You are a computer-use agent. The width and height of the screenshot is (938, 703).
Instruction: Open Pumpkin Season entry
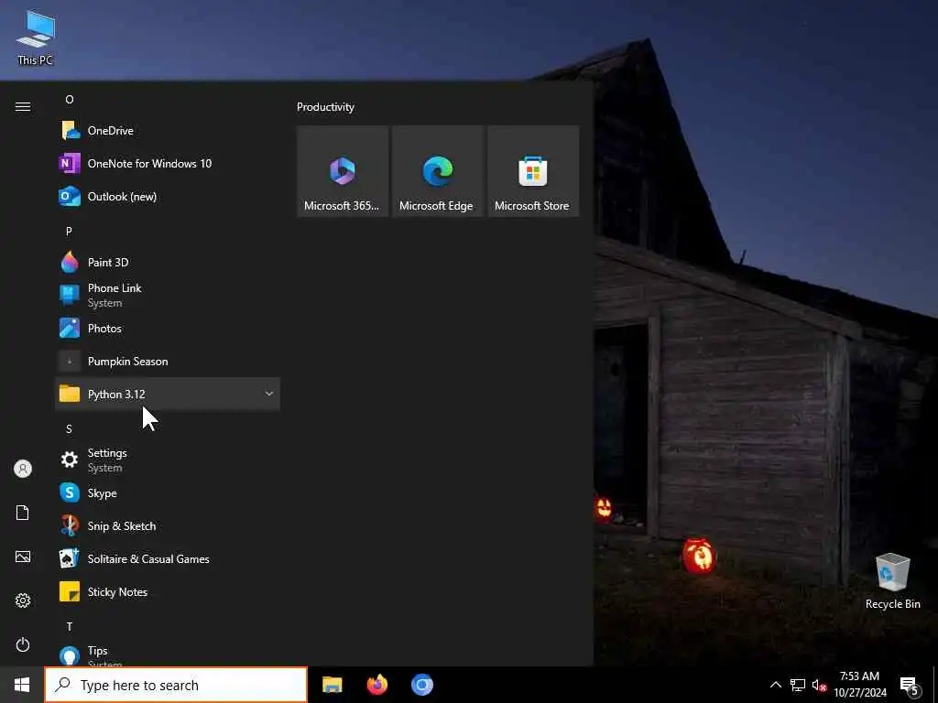pos(168,361)
